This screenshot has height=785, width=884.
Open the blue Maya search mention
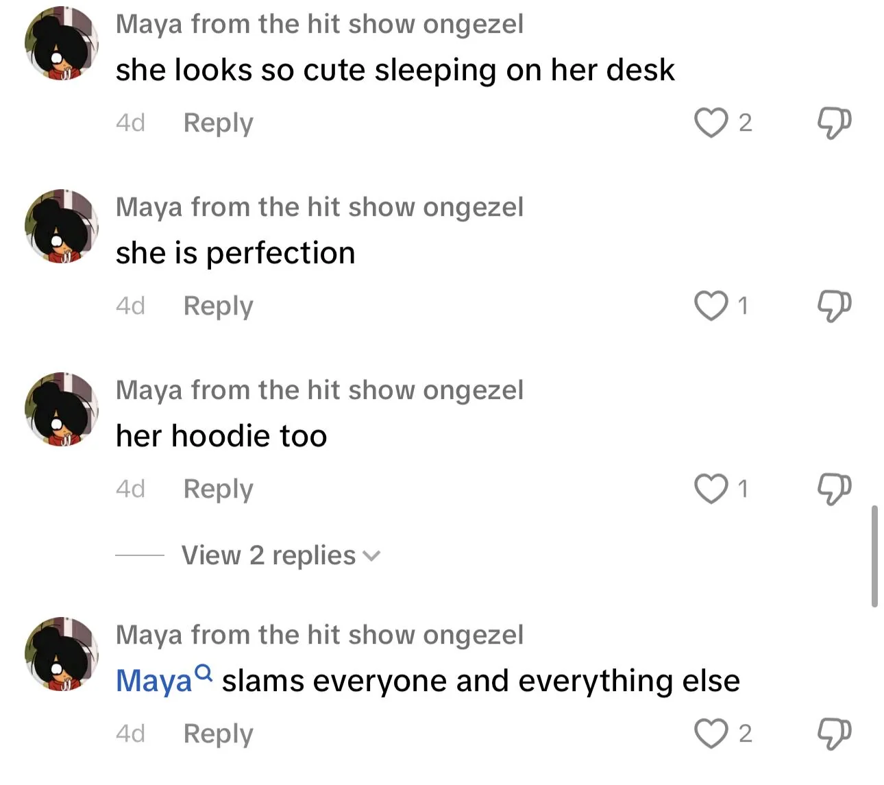point(163,681)
